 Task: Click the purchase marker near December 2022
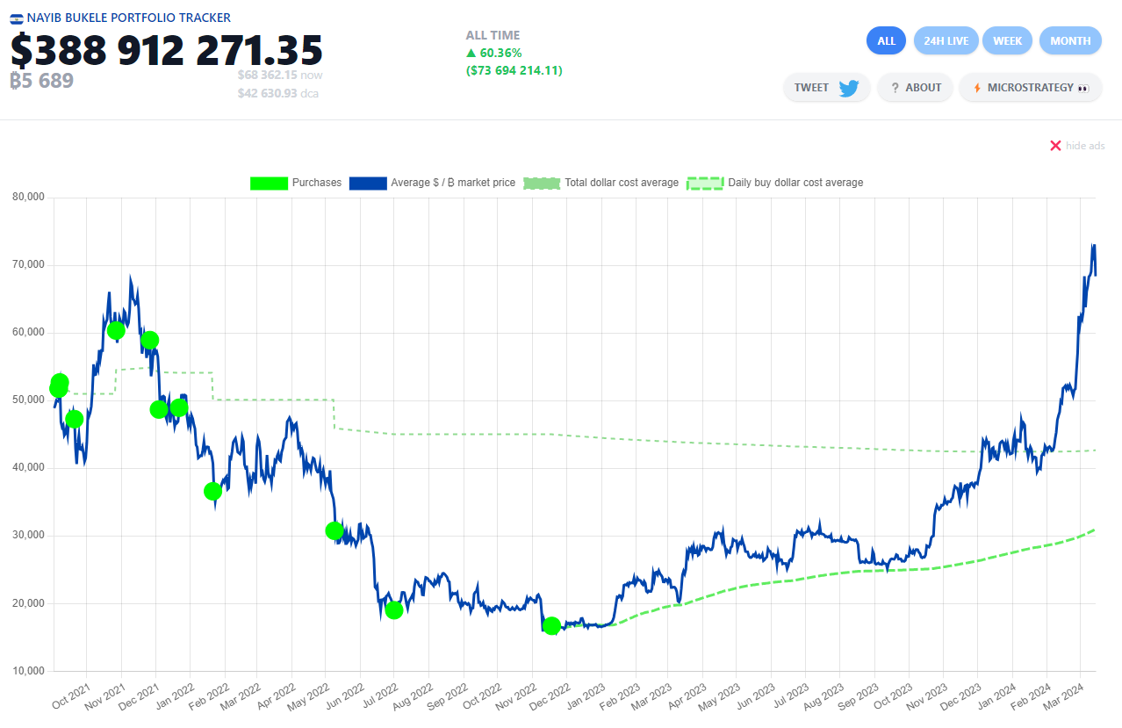(x=551, y=625)
